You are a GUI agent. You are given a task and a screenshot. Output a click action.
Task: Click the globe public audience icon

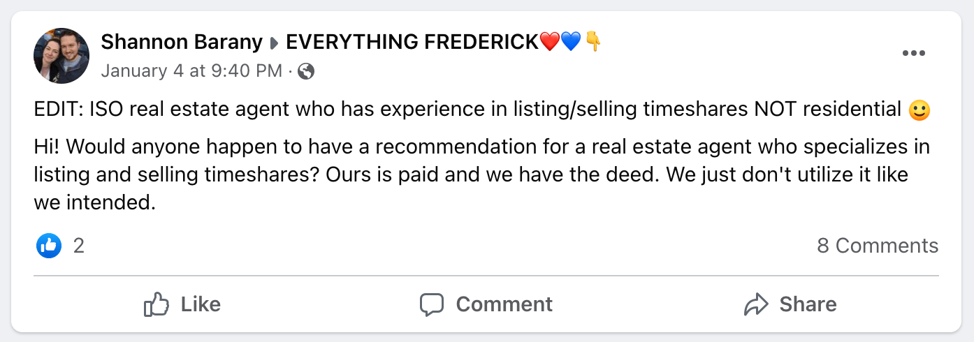point(306,71)
